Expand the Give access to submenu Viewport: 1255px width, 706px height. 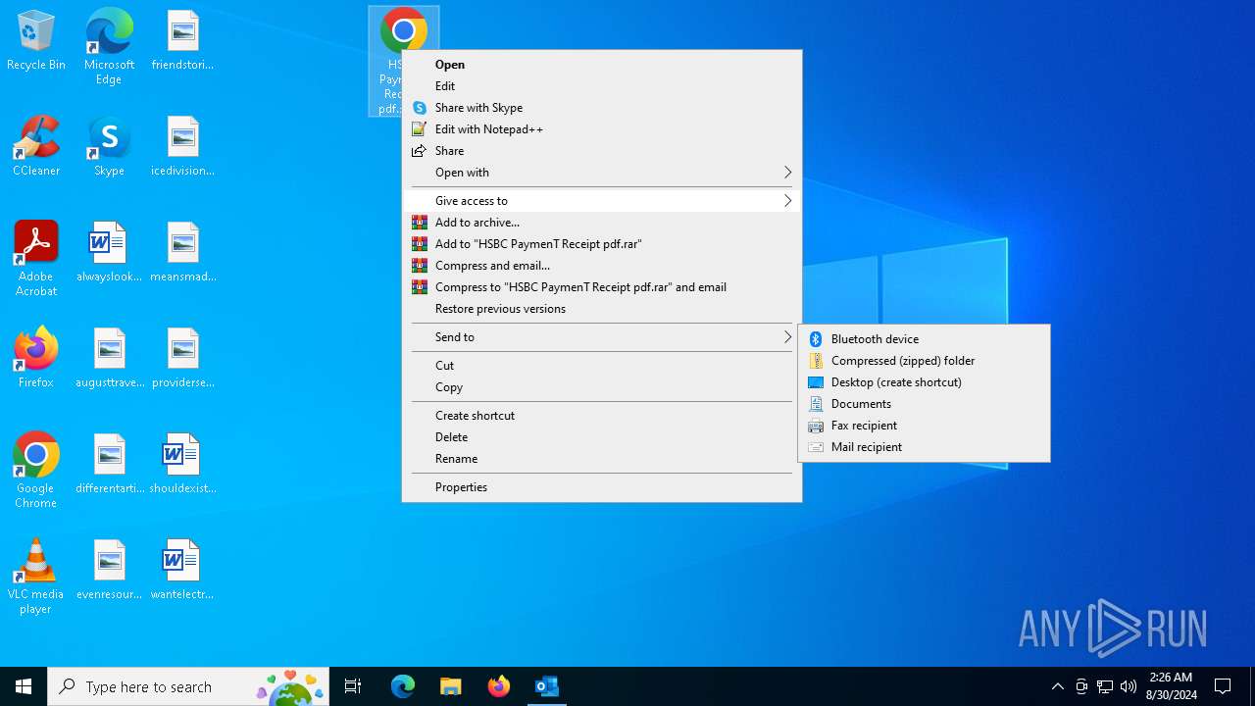tap(602, 201)
